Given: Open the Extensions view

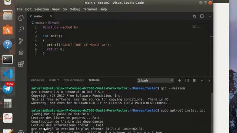Looking at the screenshot, I should [x=21, y=64].
